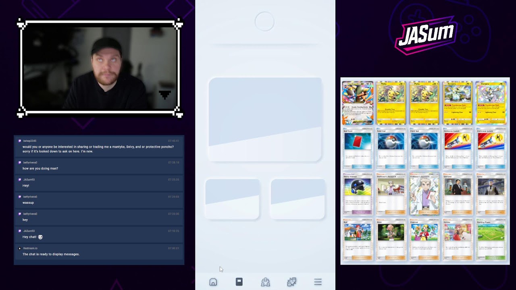Image resolution: width=516 pixels, height=290 pixels.
Task: Select the Cyrus supporter card
Action: pos(491,195)
